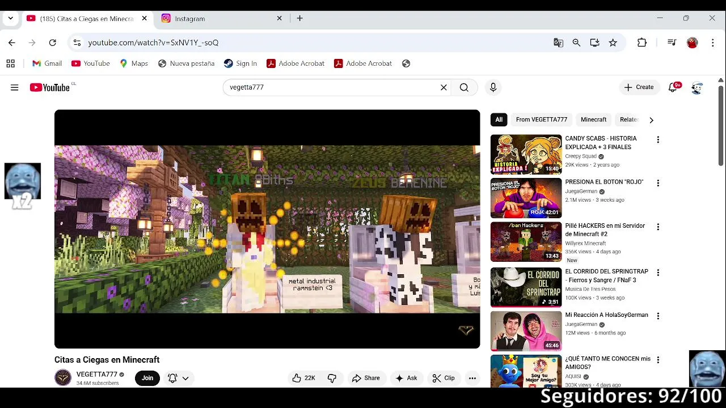
Task: Select the Minecraft filter chip
Action: pos(594,120)
